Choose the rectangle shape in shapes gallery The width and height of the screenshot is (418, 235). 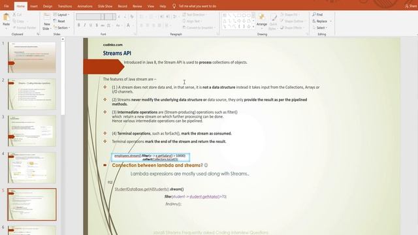click(x=239, y=16)
